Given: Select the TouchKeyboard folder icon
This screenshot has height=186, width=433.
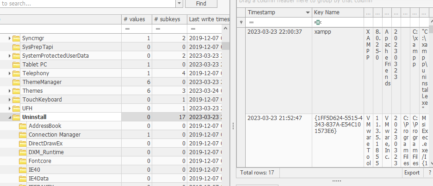Looking at the screenshot, I should tap(17, 100).
